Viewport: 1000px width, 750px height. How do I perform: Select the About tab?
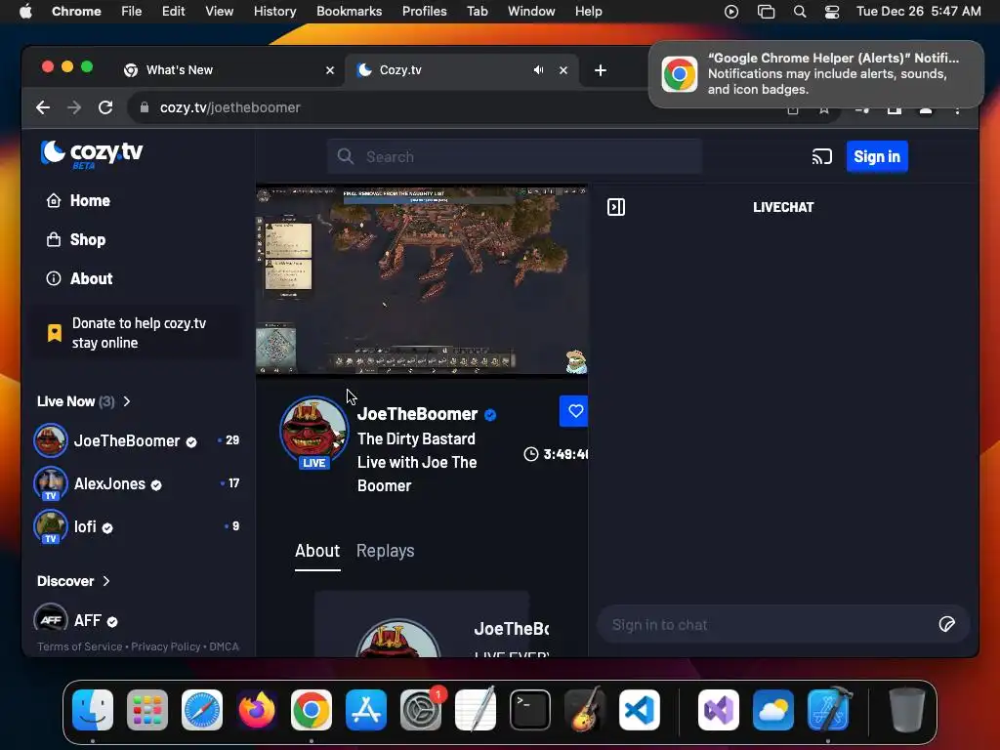tap(317, 551)
